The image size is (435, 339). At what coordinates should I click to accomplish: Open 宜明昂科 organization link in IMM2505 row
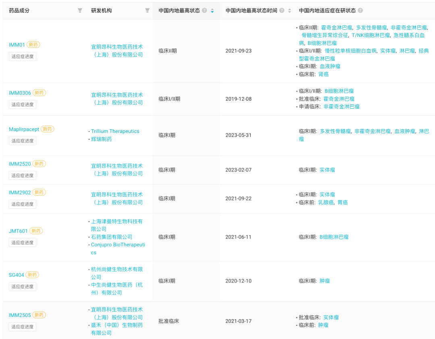117,314
